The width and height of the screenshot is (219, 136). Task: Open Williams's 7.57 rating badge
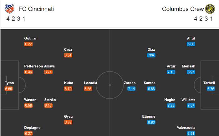(x=191, y=106)
